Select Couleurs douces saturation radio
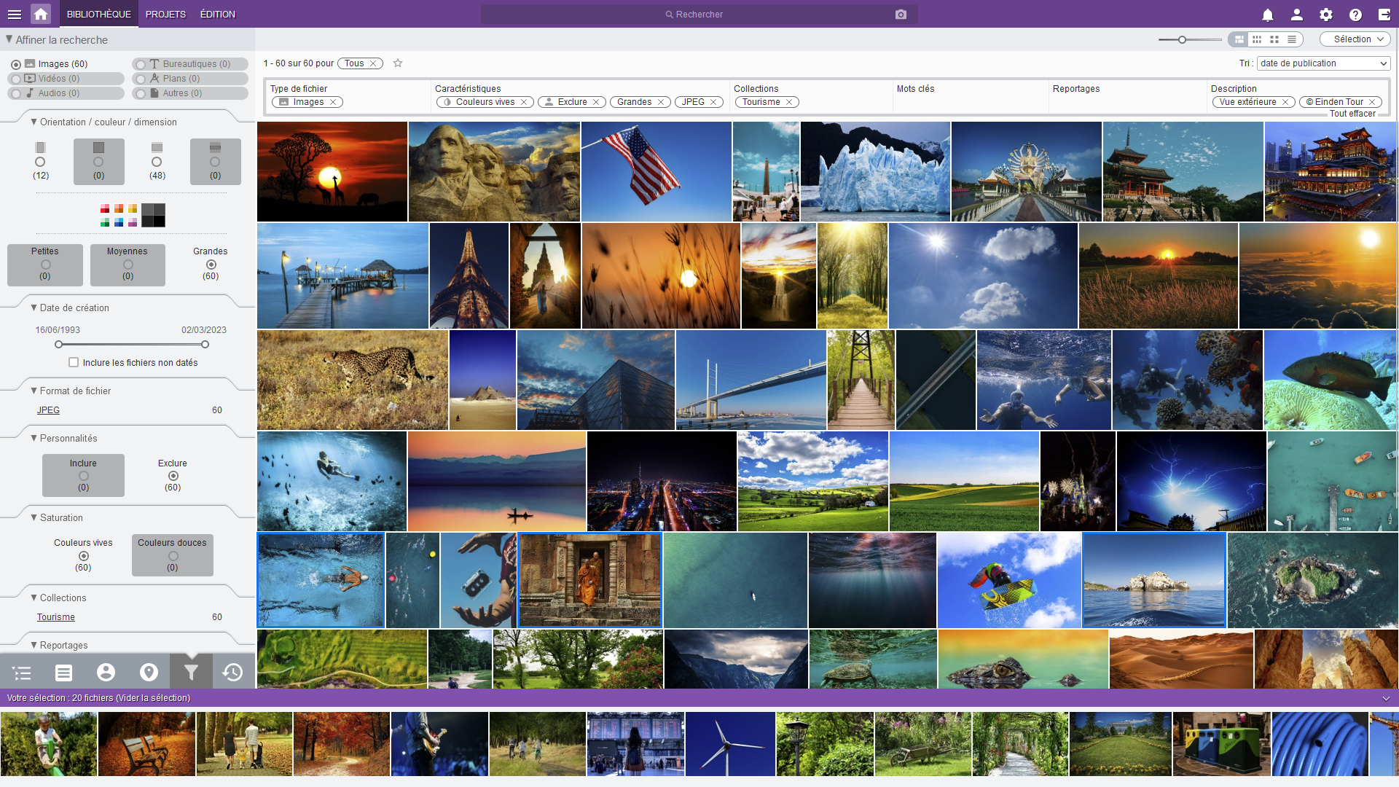 pos(173,556)
